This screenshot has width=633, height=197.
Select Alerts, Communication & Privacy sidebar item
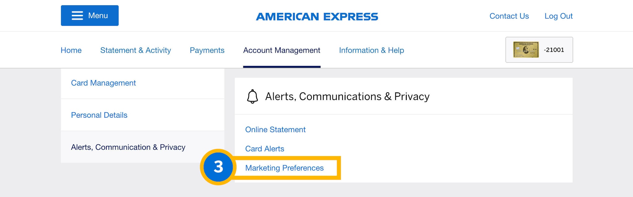[128, 147]
